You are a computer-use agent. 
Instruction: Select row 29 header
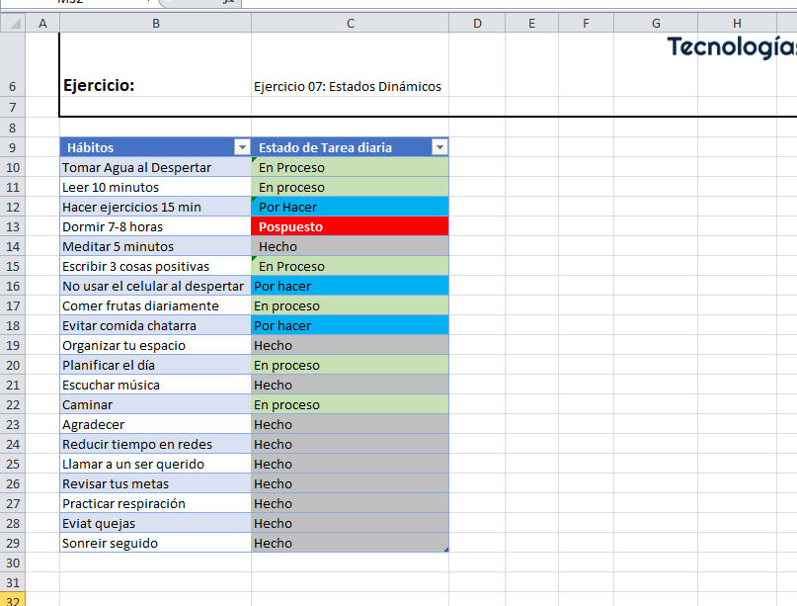12,543
